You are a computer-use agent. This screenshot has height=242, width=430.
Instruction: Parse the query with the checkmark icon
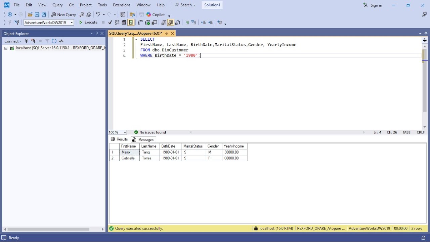pos(110,23)
